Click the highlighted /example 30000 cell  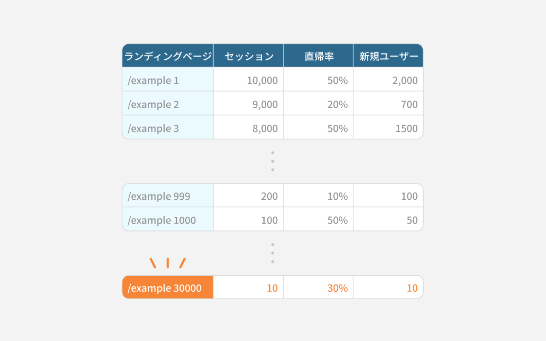168,287
